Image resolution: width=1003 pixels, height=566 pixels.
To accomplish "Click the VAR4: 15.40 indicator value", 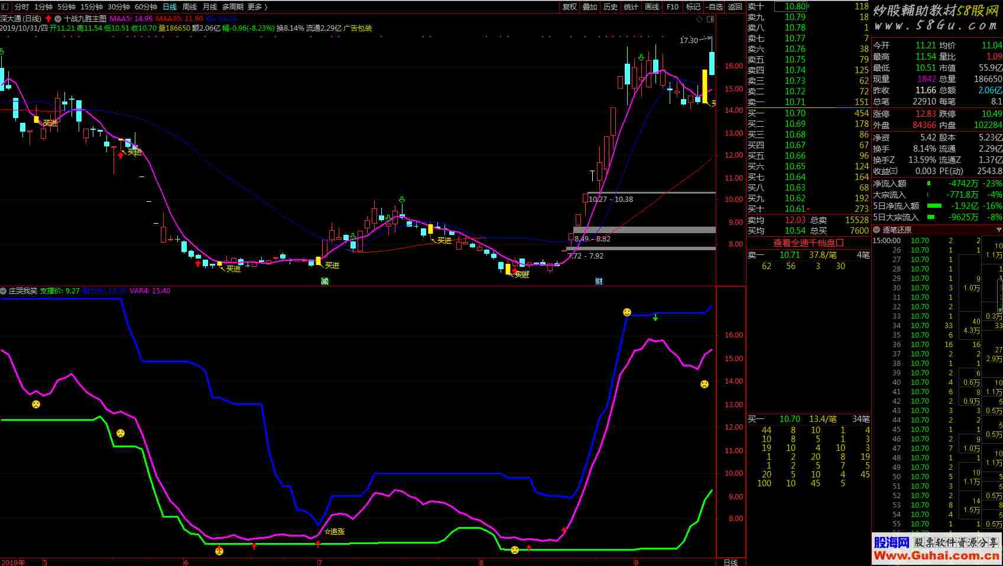I will coord(150,291).
